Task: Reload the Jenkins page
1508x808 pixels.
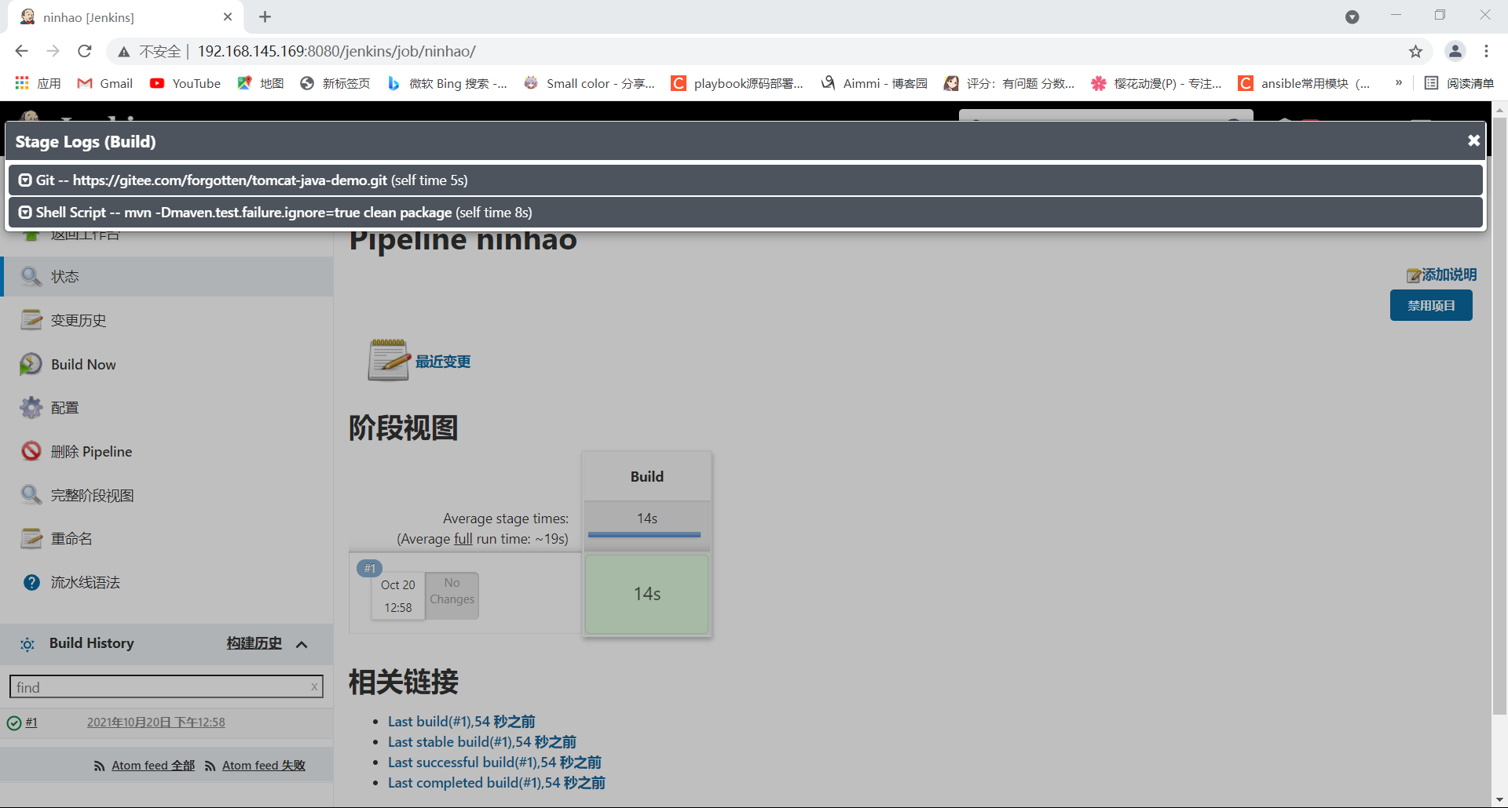Action: (x=85, y=51)
